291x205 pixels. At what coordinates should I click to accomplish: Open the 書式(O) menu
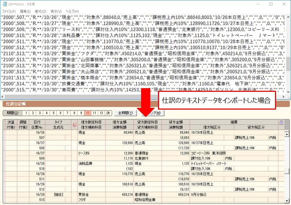coord(41,11)
